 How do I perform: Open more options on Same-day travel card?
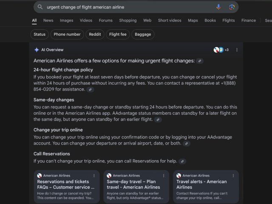click(x=164, y=175)
